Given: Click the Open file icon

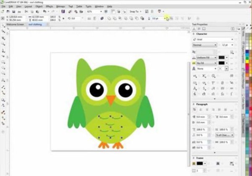Looking at the screenshot, I should coord(8,12).
